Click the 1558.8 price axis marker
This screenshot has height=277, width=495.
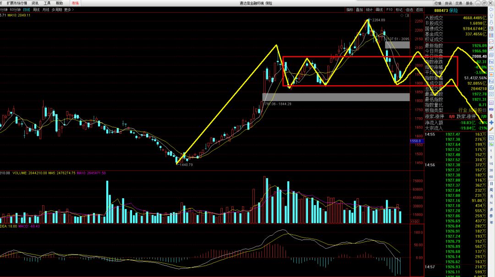(x=416, y=141)
